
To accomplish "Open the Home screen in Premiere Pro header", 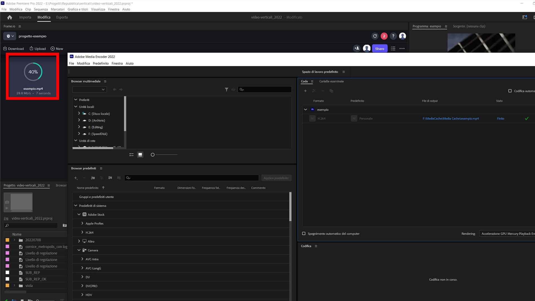I will (9, 17).
